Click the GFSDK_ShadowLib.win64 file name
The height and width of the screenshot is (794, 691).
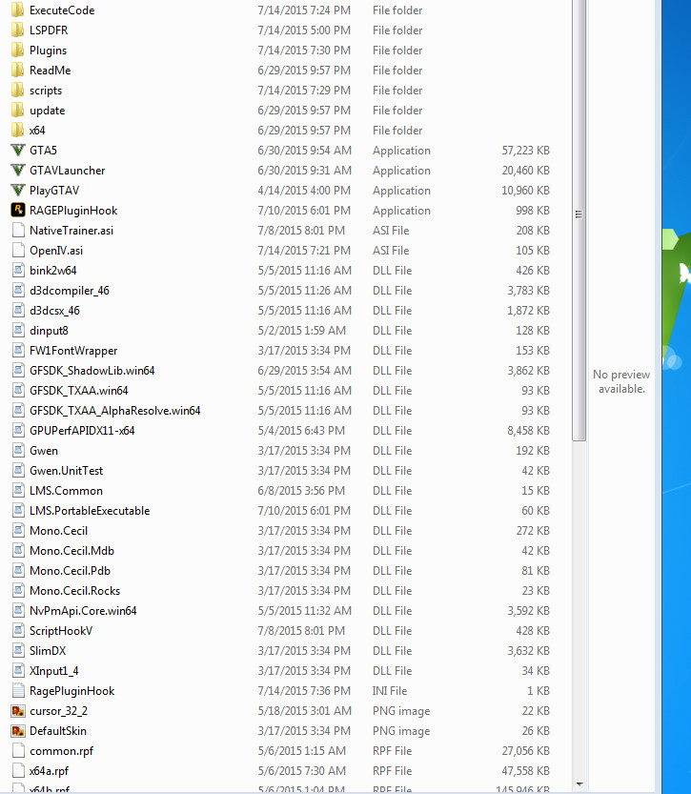coord(92,371)
